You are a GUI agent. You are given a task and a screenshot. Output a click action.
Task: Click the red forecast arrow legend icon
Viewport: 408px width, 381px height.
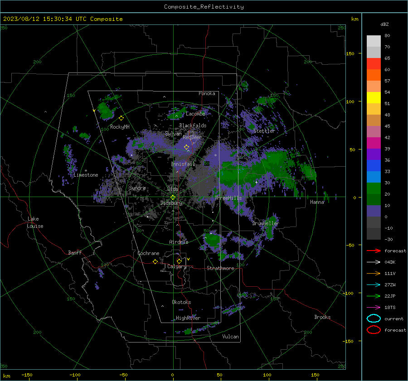click(374, 251)
